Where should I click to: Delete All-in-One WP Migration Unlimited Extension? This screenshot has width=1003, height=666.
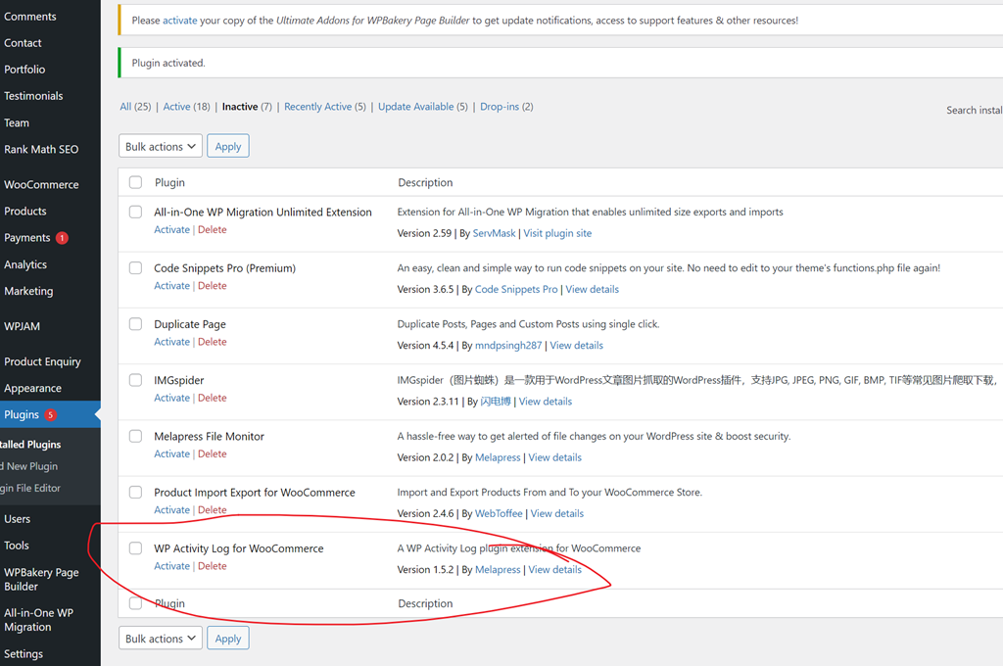click(213, 230)
